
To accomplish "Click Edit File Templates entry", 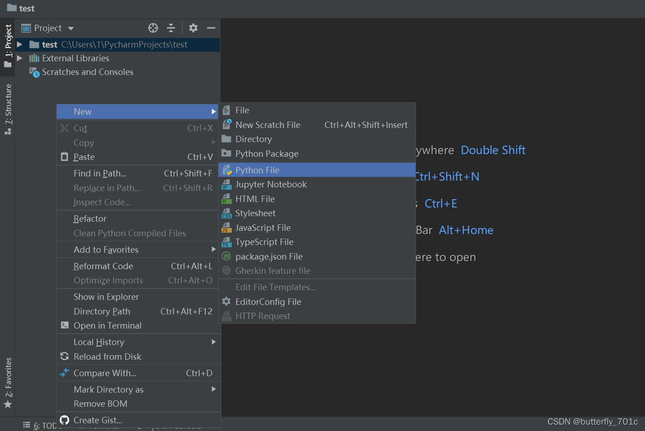I will pyautogui.click(x=317, y=287).
